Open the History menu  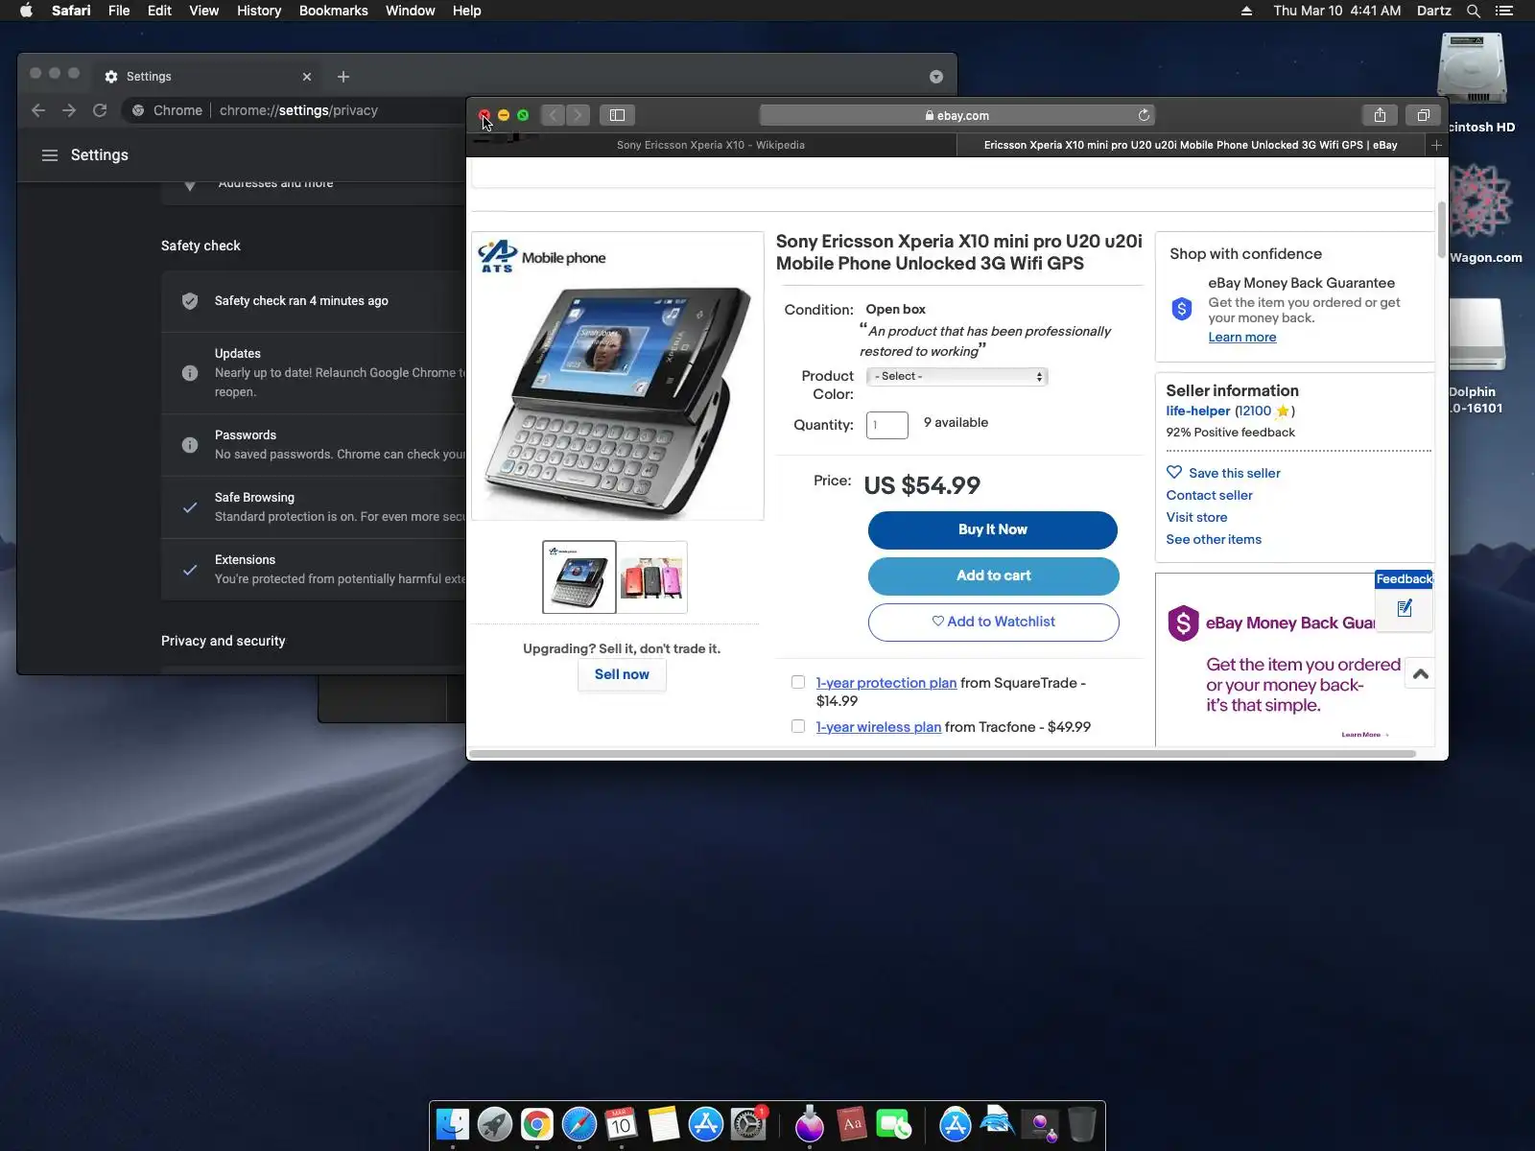[x=259, y=11]
